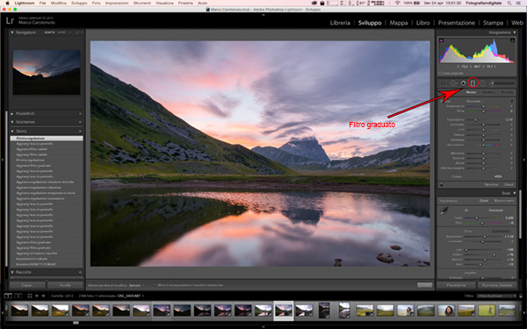Click the Precedente button
Screen dimensions: 527x329
456,285
